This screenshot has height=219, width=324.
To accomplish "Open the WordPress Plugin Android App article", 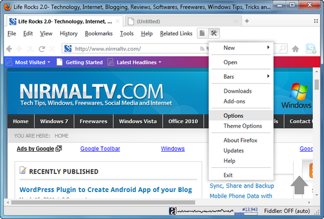I will tap(105, 190).
